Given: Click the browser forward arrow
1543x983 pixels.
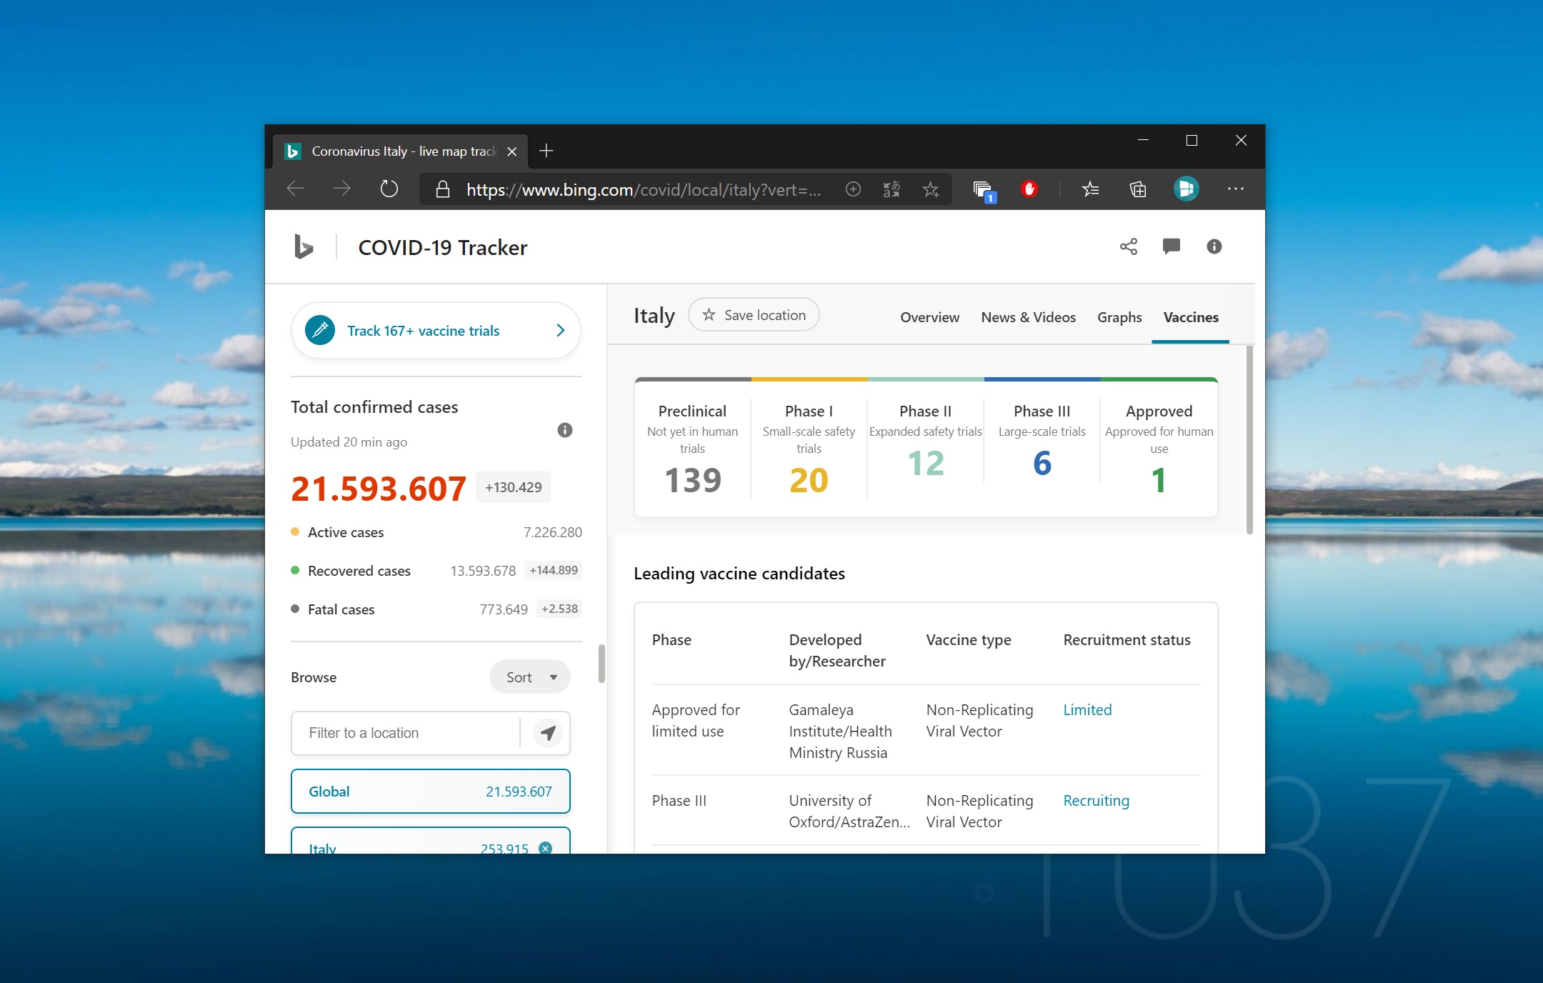Looking at the screenshot, I should (342, 189).
